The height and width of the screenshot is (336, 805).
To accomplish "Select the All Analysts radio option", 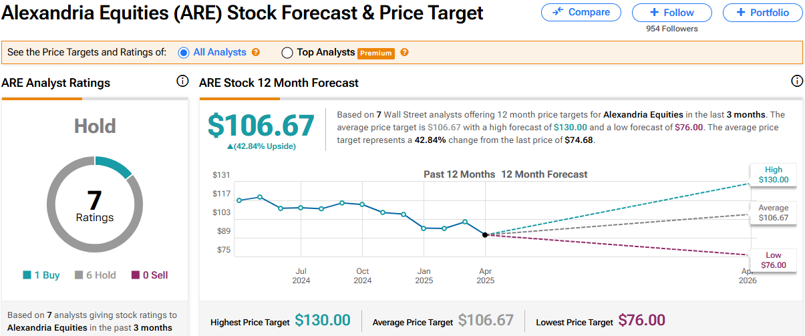I will pos(184,52).
